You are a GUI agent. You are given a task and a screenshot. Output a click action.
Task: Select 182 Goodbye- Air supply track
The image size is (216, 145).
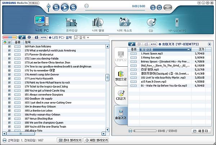coord(54,98)
